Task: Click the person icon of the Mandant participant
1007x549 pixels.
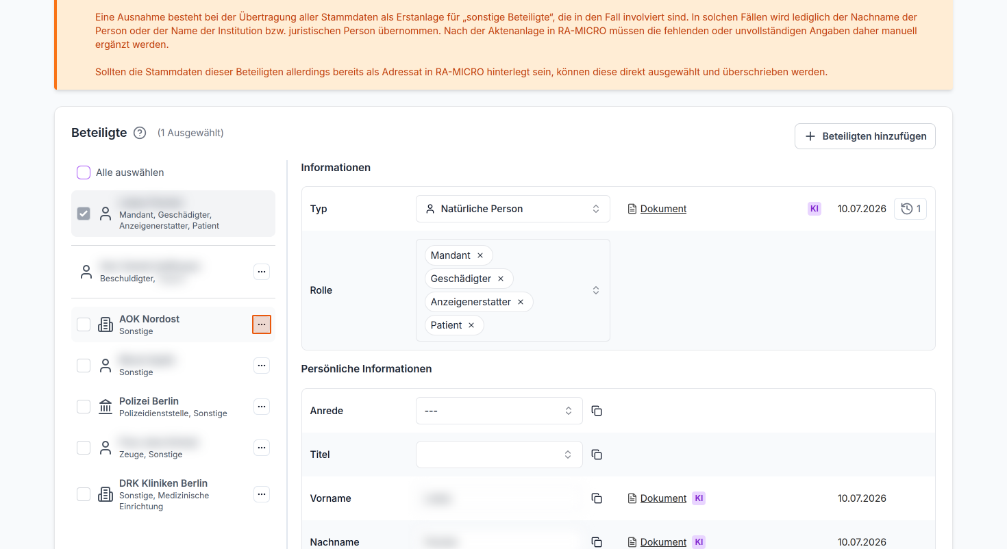Action: pyautogui.click(x=105, y=214)
